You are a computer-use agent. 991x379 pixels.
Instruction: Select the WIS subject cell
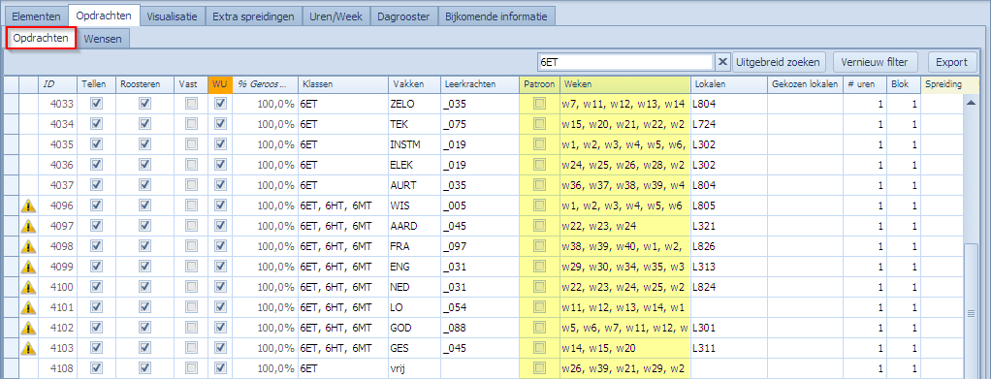pyautogui.click(x=414, y=205)
